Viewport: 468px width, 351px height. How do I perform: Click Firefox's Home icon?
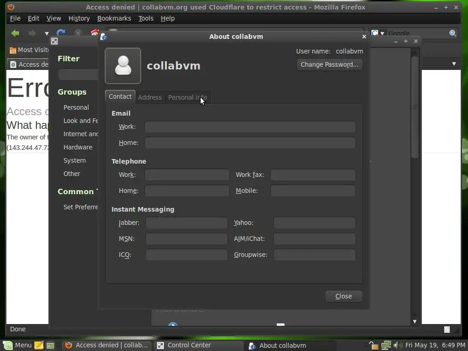[94, 32]
